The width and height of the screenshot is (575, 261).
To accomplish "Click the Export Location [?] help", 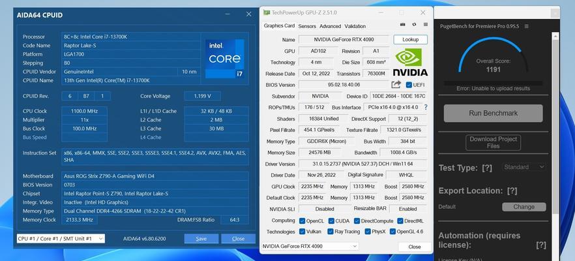I will 512,191.
